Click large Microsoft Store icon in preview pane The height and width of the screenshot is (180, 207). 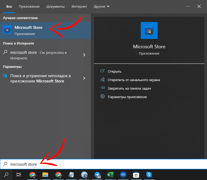click(x=149, y=30)
